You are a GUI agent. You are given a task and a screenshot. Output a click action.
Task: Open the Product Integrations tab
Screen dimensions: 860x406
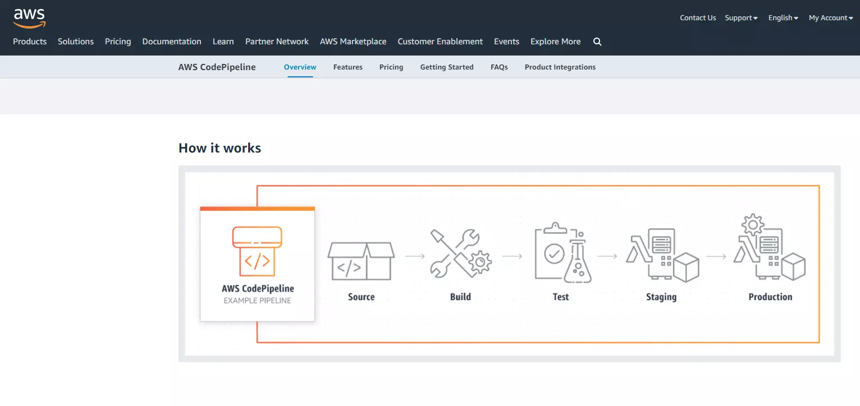[560, 67]
